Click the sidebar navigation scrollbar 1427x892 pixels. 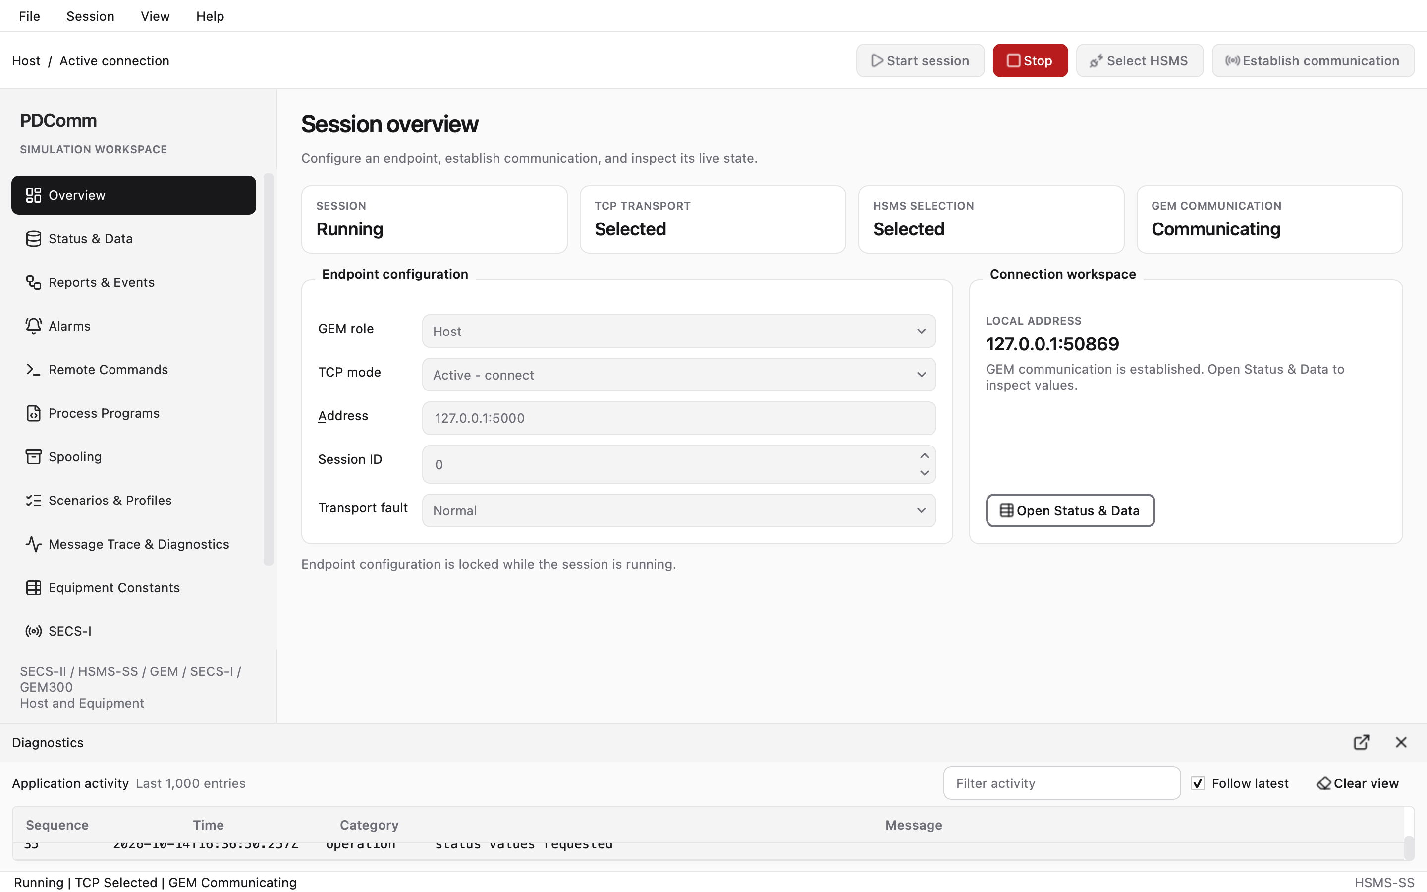coord(269,369)
